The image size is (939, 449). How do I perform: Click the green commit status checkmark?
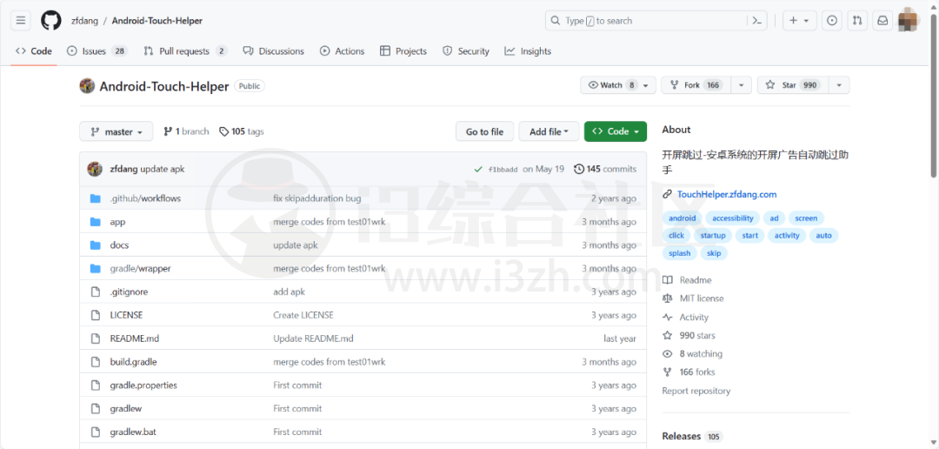pos(478,170)
